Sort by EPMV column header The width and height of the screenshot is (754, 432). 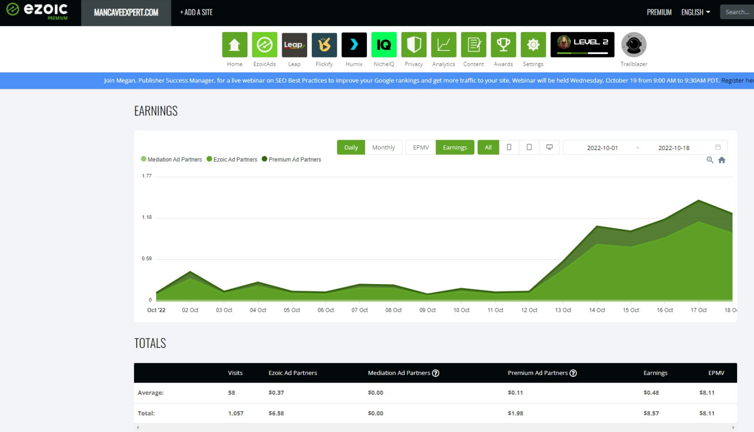(x=716, y=373)
